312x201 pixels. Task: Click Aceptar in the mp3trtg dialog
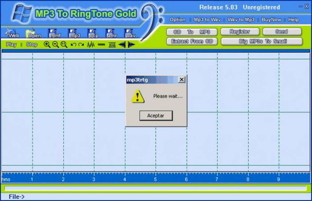coord(156,116)
